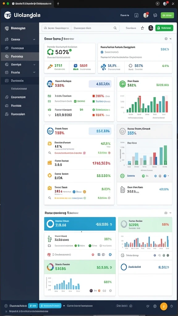Click the orange round button in bottom bar
The width and height of the screenshot is (178, 316).
[164, 306]
